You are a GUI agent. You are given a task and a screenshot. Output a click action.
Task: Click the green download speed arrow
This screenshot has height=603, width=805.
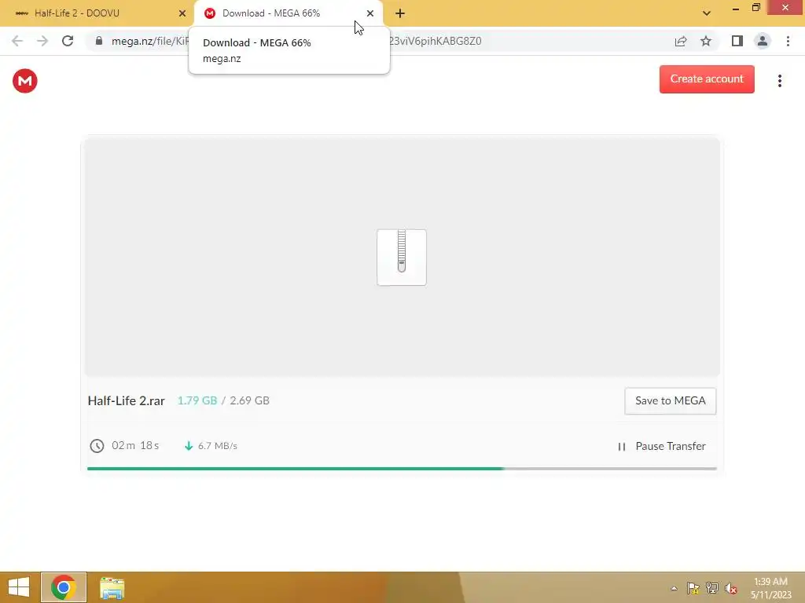(189, 446)
